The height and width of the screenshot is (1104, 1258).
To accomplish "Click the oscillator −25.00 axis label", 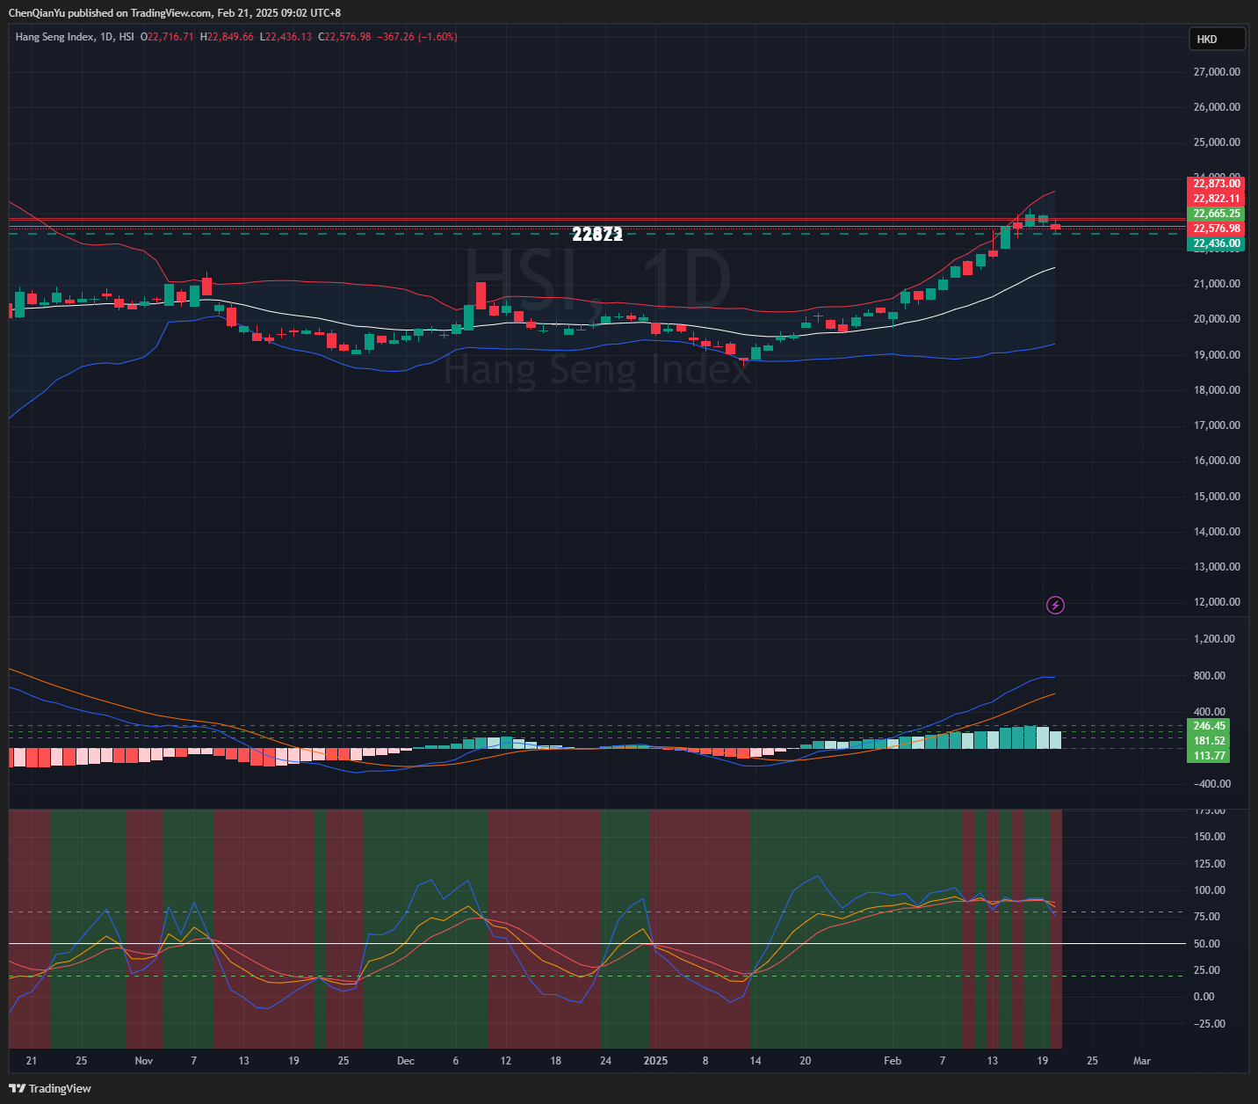I will click(x=1209, y=1024).
